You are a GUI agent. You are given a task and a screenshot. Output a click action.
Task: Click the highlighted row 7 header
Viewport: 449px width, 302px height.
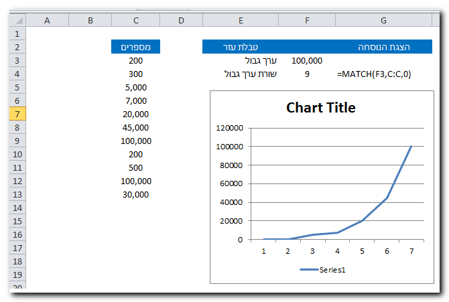pos(17,114)
